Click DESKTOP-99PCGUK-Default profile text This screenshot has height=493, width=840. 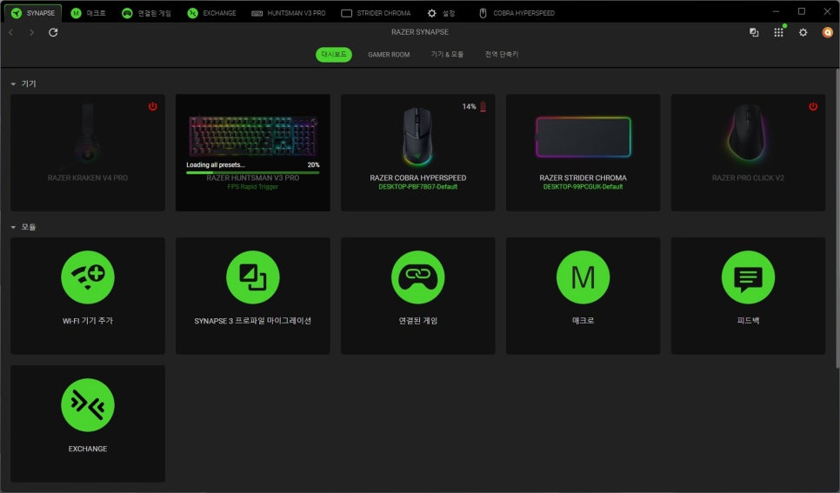click(x=583, y=187)
